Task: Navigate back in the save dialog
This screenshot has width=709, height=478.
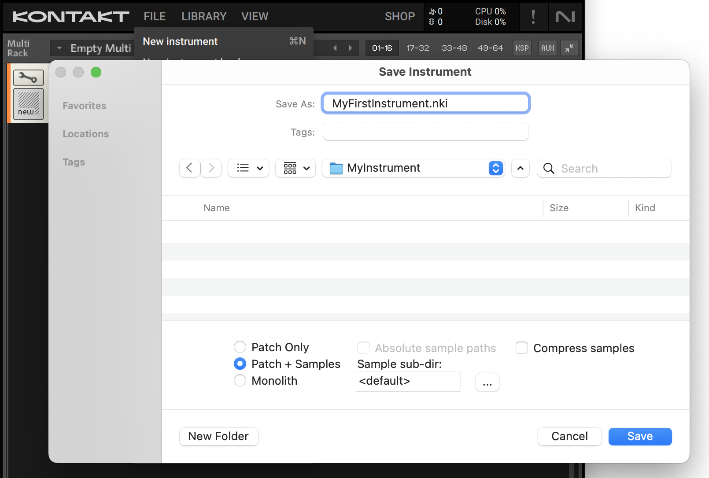Action: coord(189,168)
